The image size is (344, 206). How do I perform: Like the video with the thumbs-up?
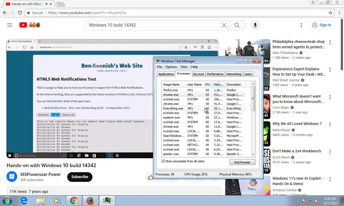tap(150, 177)
